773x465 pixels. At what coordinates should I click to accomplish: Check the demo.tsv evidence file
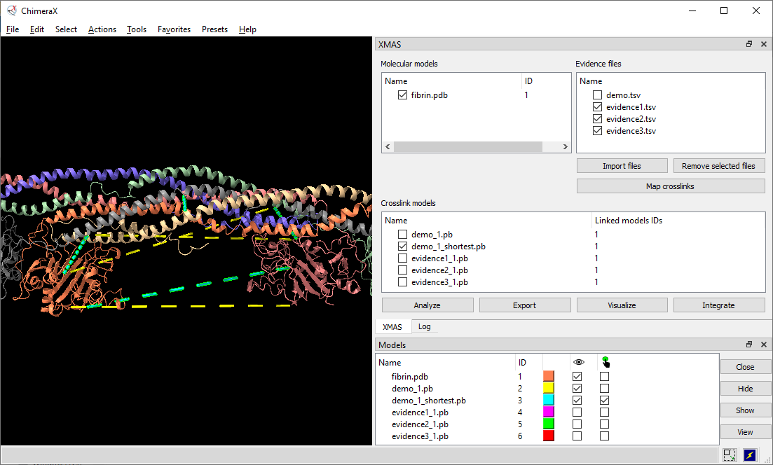click(597, 95)
